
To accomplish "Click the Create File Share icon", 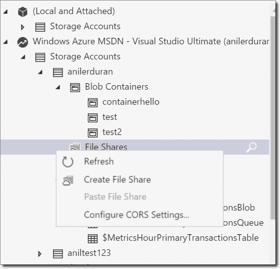I will pos(68,180).
